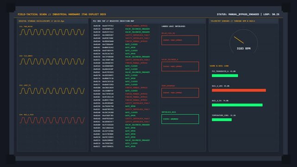Select the GATE_OPEN status at 0x0198
This screenshot has width=297, height=167.
click(130, 106)
